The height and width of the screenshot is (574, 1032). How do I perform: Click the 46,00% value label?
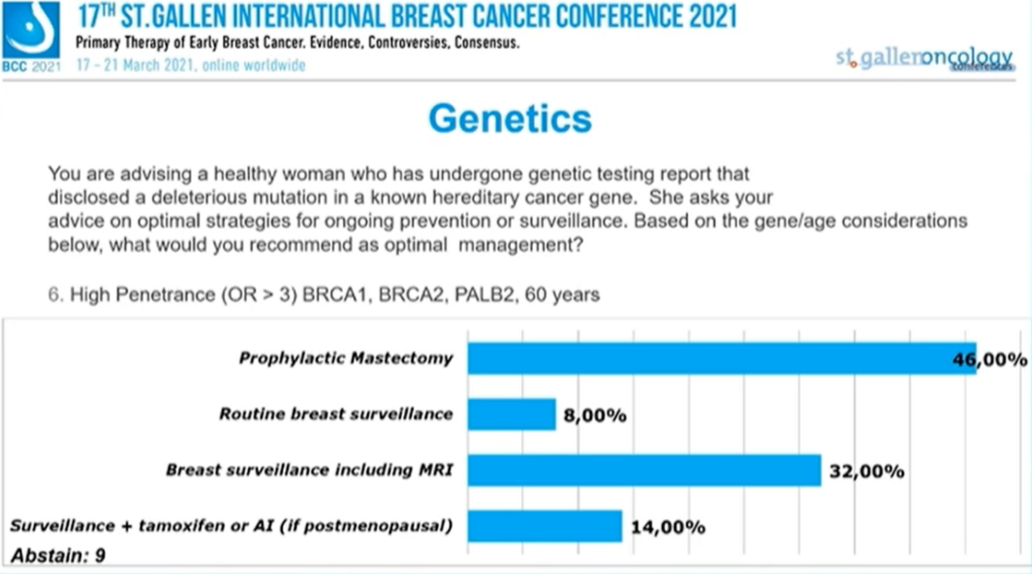(x=989, y=360)
